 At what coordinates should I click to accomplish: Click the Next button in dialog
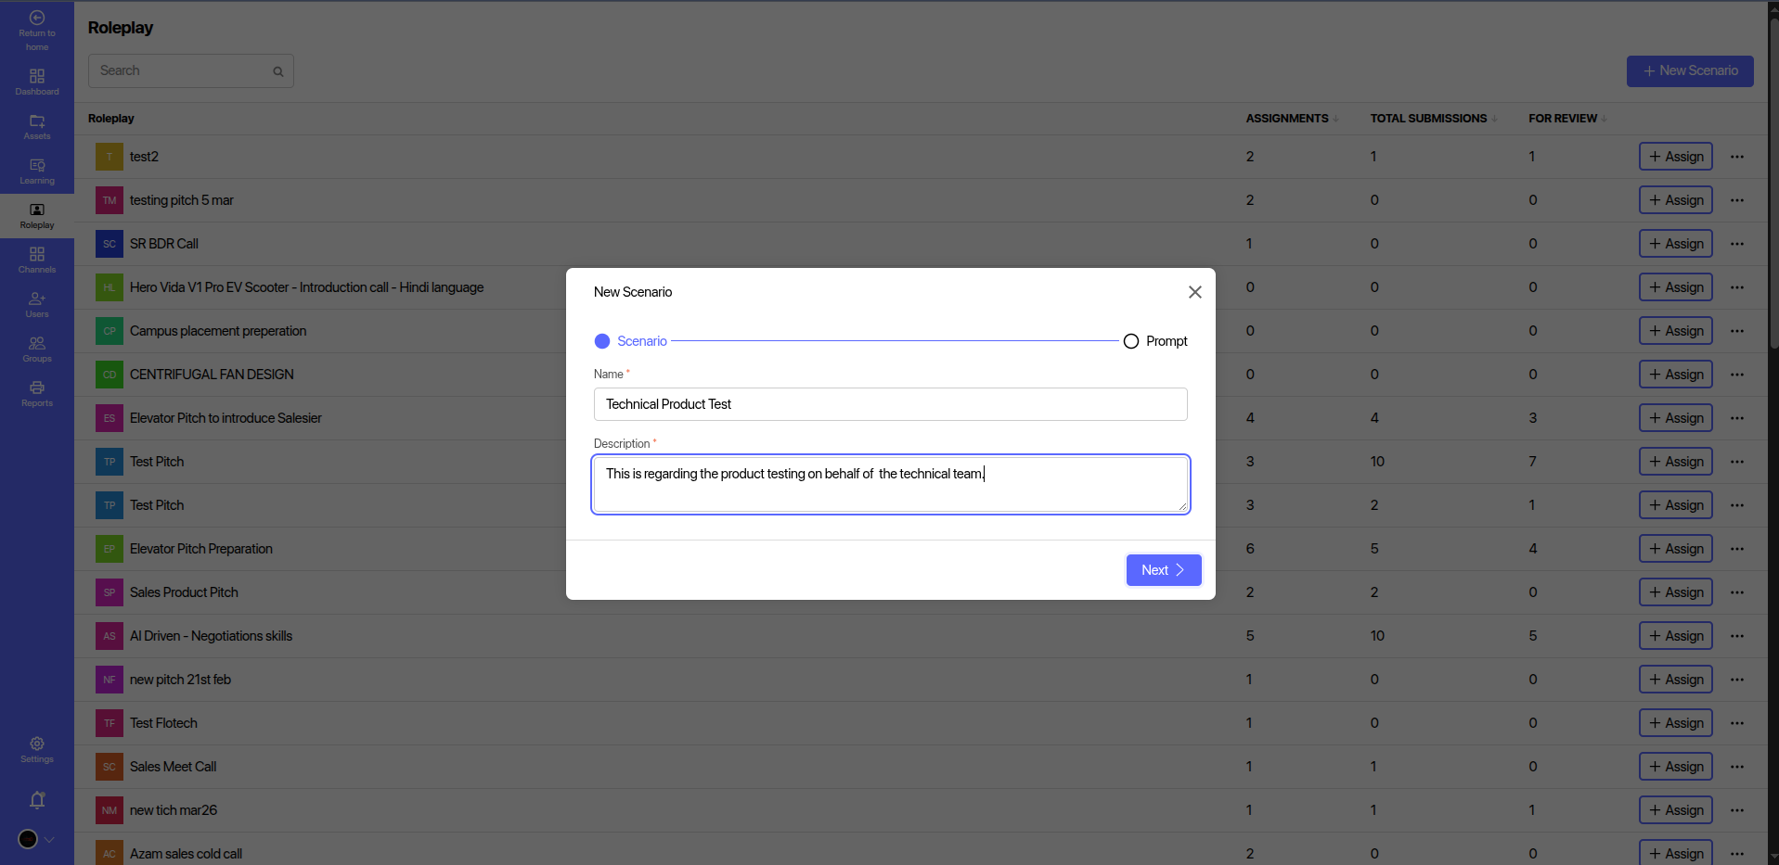click(x=1163, y=570)
